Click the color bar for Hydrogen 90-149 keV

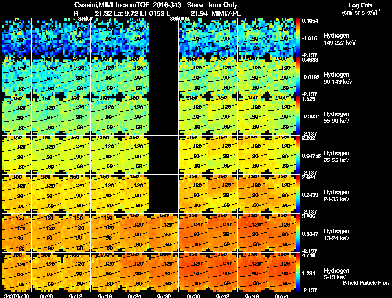(x=298, y=77)
